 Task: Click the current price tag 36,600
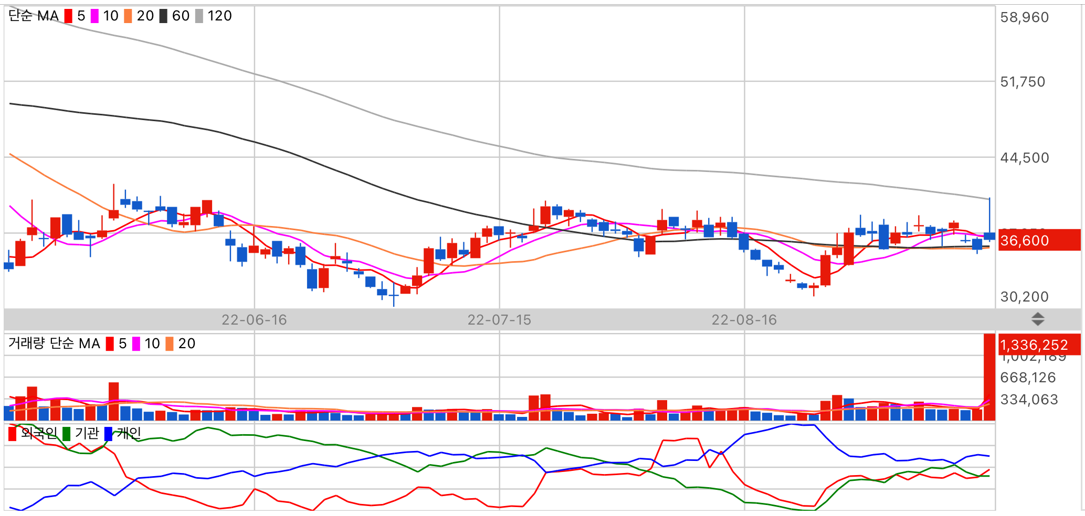(1039, 240)
